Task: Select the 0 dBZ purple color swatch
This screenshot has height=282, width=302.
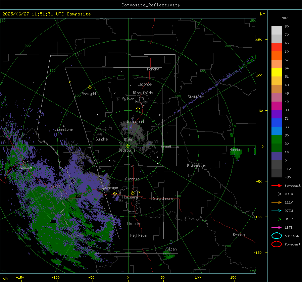Action: pos(276,156)
